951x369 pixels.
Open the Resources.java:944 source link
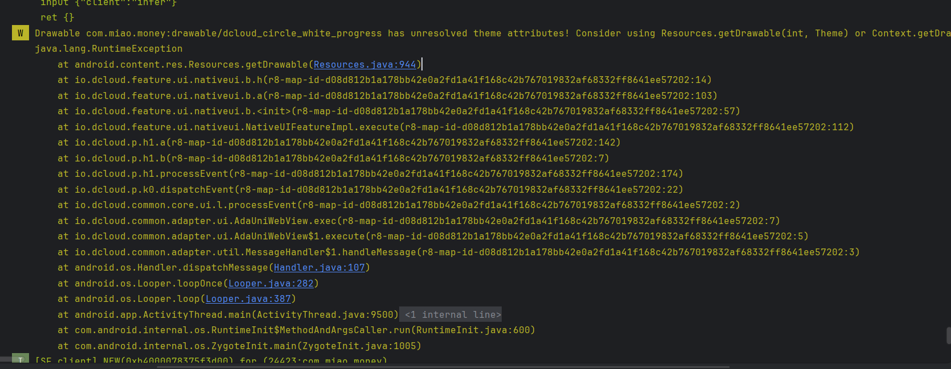(364, 65)
